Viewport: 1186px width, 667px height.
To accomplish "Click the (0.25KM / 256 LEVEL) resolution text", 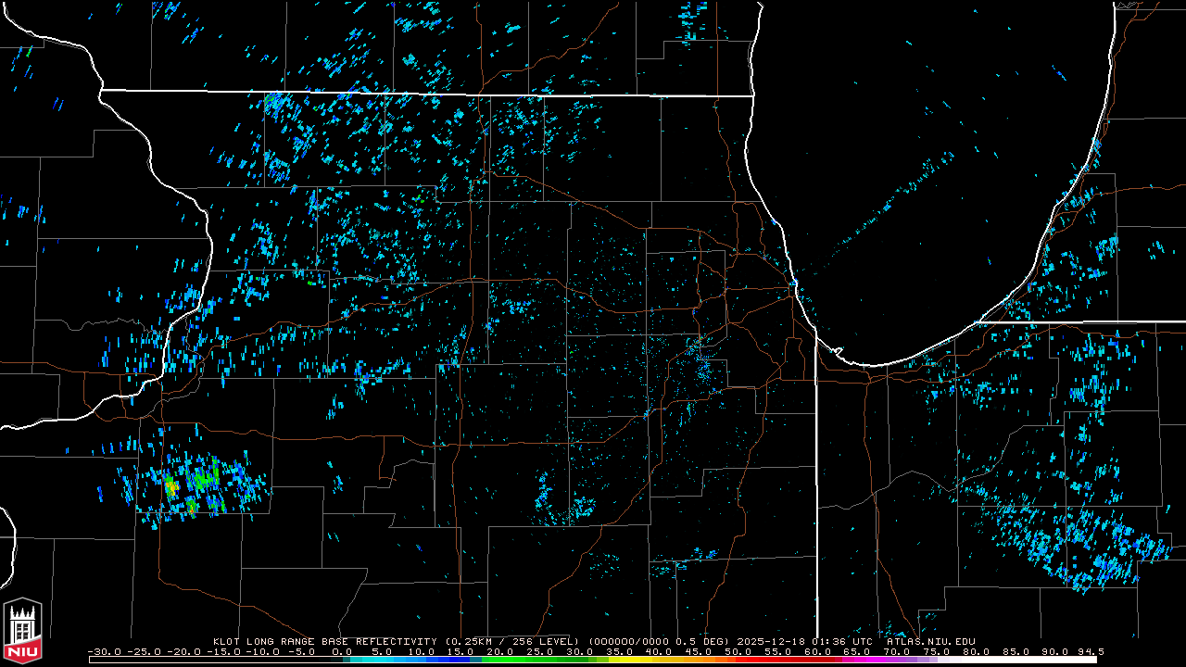I will (511, 641).
